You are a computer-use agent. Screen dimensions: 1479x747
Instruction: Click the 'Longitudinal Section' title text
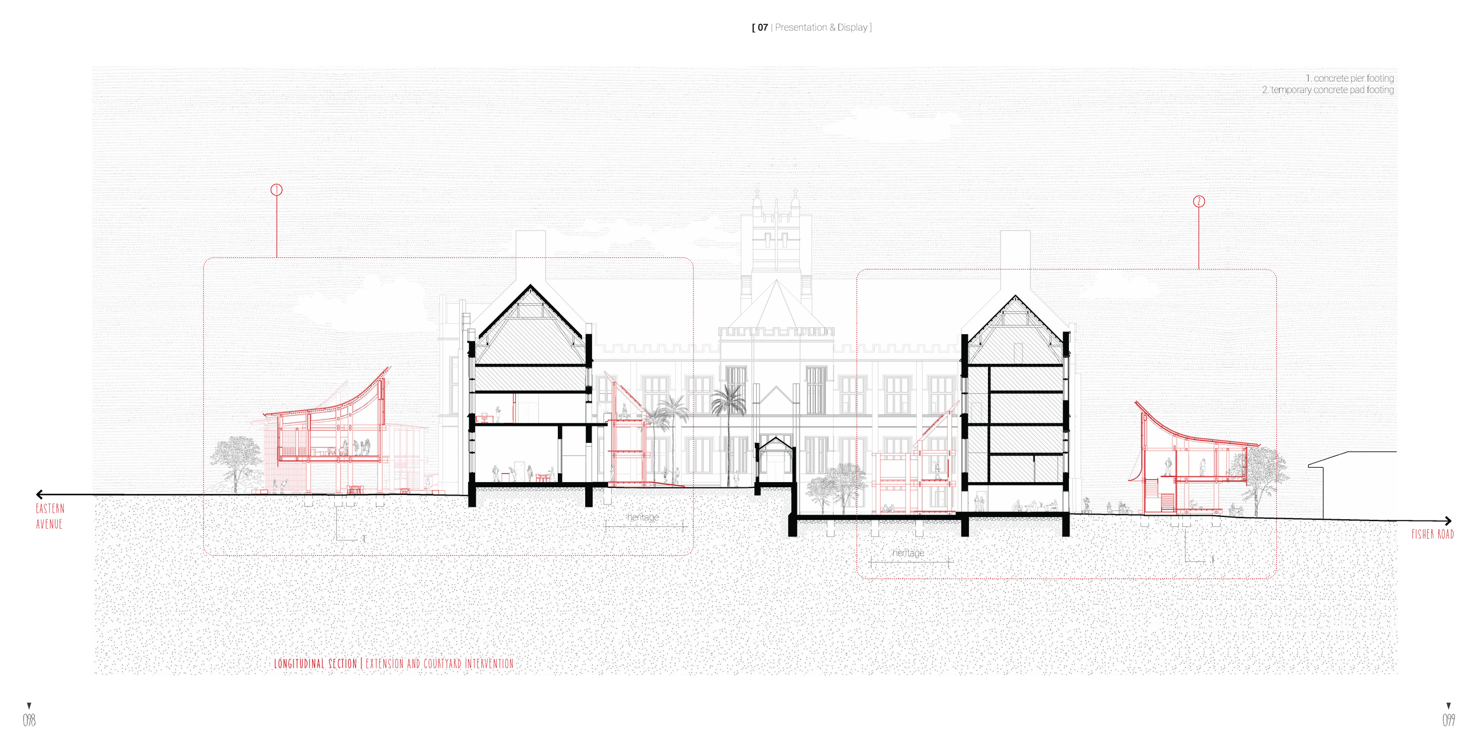pyautogui.click(x=315, y=664)
